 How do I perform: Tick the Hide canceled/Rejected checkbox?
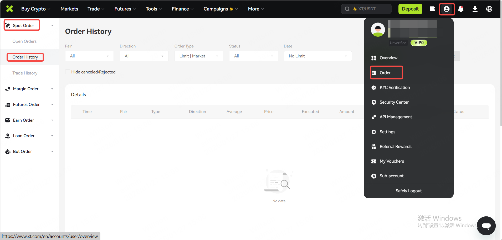(x=68, y=72)
